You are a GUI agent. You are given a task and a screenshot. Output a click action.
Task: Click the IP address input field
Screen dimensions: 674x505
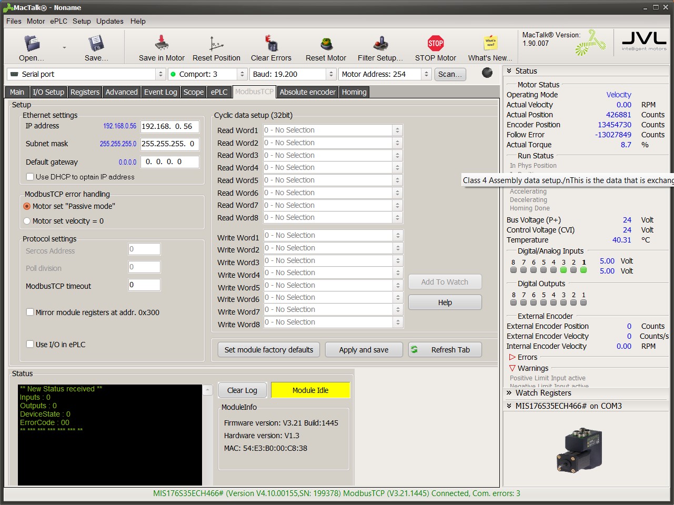pos(170,126)
